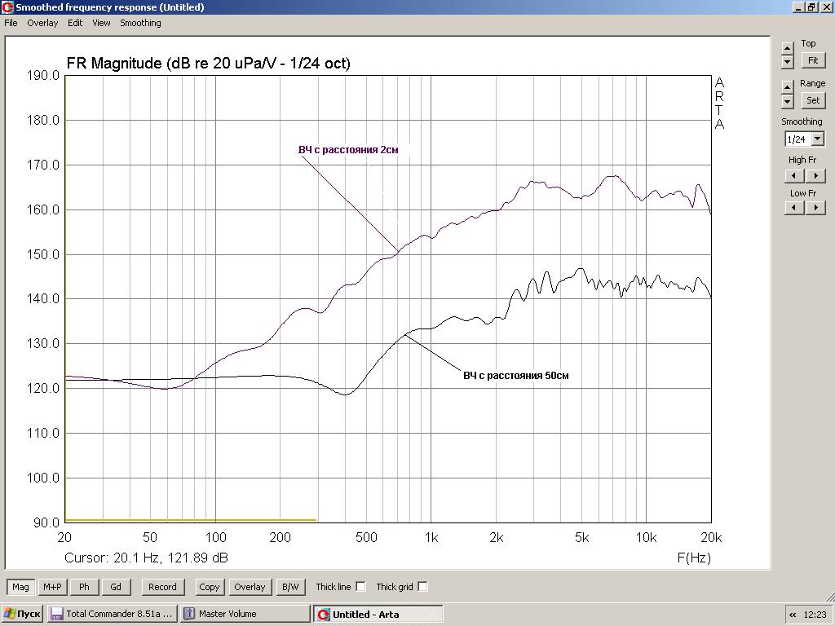Screen dimensions: 835x626
Task: Click the cursor readout '20.1 Hz, 121.89 dB'
Action: pyautogui.click(x=170, y=558)
